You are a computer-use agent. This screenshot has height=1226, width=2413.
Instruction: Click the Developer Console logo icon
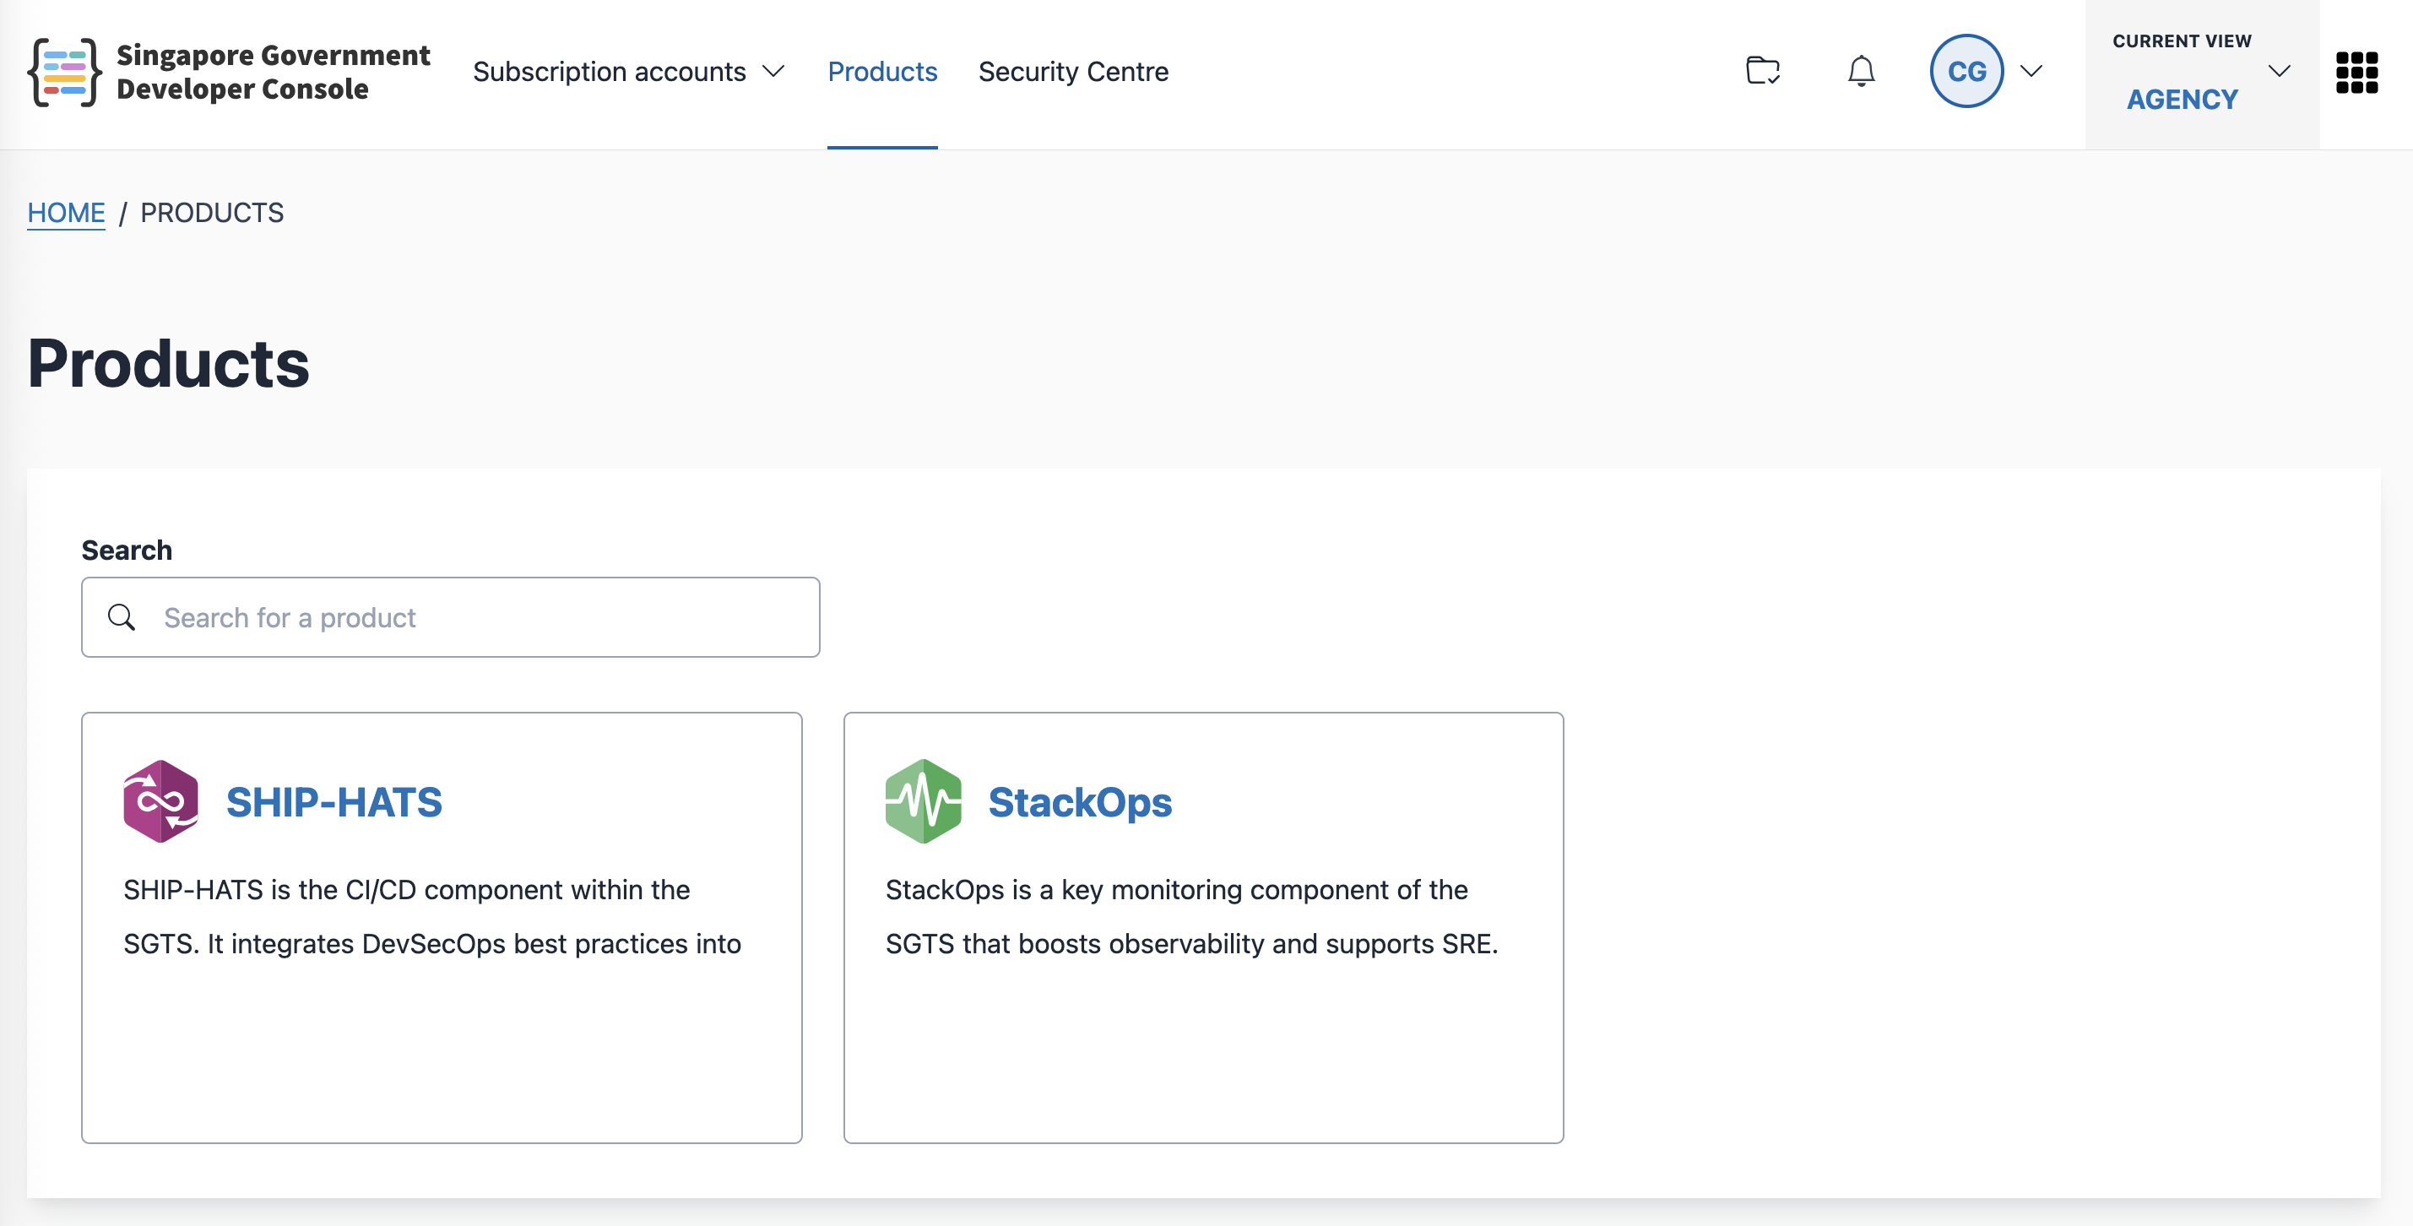(x=65, y=72)
